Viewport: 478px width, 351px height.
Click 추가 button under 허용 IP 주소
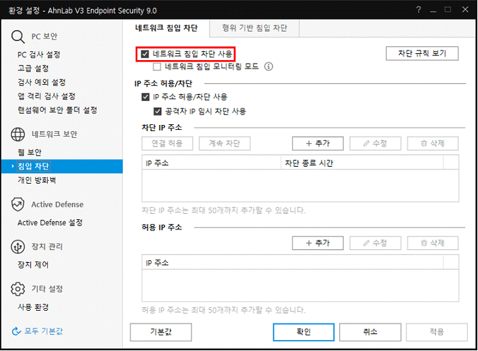(318, 243)
